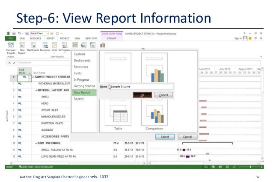Click the Gantt chart horizontal scrollbar
This screenshot has width=273, height=182.
(205, 163)
